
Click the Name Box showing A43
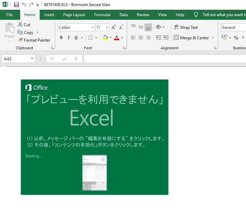click(x=16, y=59)
